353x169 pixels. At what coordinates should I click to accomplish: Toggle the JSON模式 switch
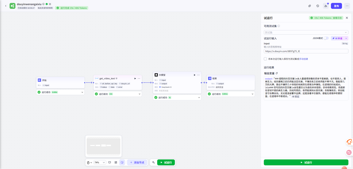[326, 38]
